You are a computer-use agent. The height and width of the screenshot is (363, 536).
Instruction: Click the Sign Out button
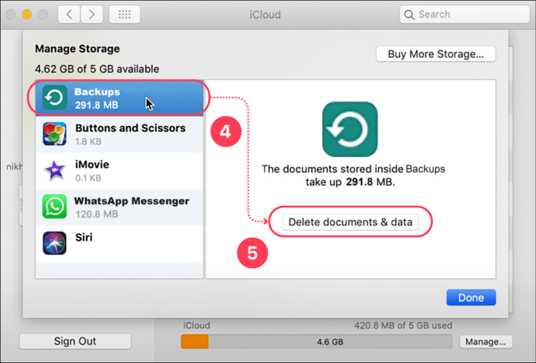(75, 341)
